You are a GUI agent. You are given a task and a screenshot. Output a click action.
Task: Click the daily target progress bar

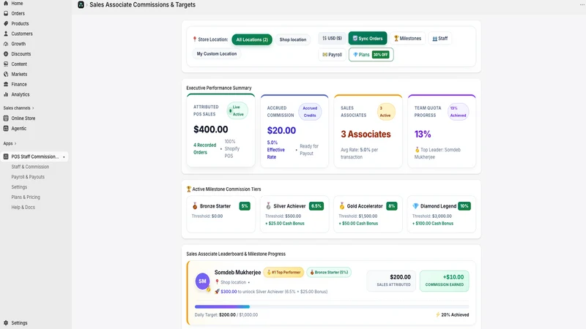(332, 306)
